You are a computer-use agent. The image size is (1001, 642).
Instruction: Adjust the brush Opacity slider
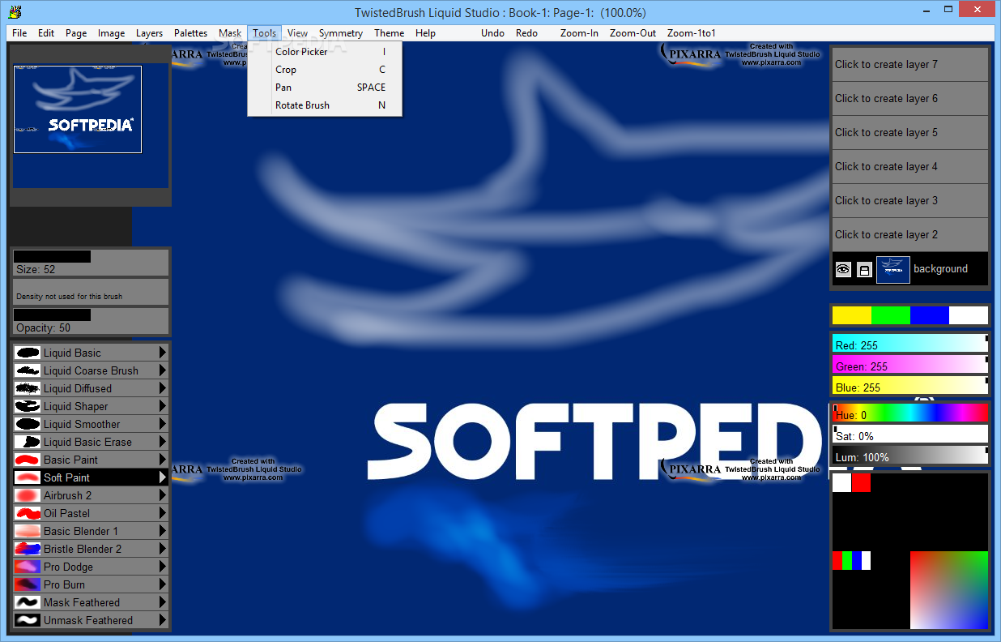click(x=90, y=321)
